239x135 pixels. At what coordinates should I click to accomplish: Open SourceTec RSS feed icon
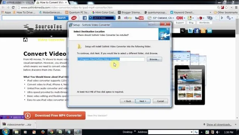tap(203, 31)
